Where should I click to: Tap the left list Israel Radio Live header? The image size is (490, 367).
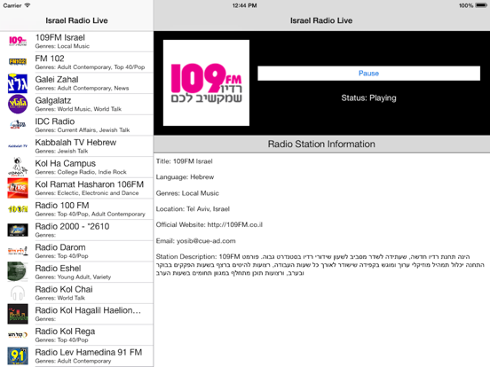(76, 20)
